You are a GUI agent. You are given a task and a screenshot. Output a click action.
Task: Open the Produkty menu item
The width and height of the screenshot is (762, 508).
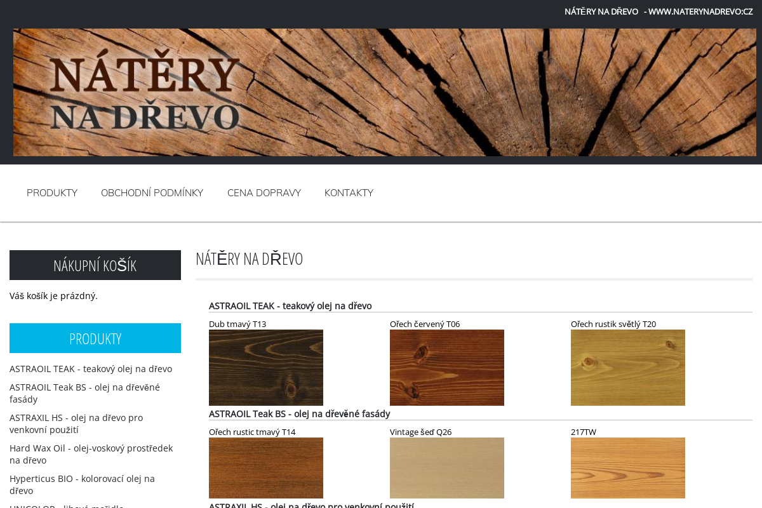click(x=52, y=192)
